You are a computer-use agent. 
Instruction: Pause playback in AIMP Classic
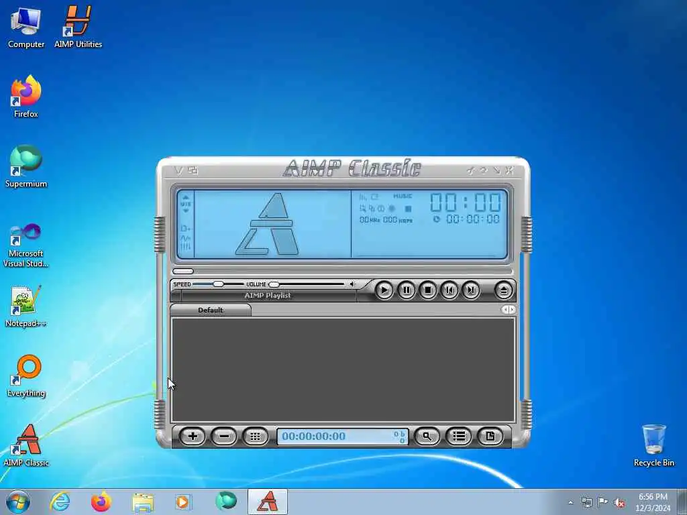click(406, 290)
